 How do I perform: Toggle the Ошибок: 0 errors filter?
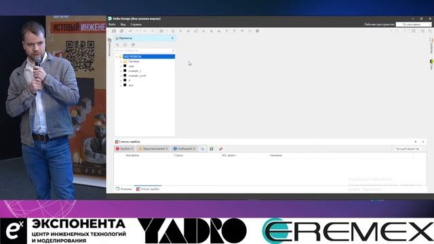pos(125,149)
